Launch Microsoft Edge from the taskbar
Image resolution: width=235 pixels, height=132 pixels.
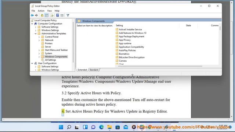(x=101, y=127)
